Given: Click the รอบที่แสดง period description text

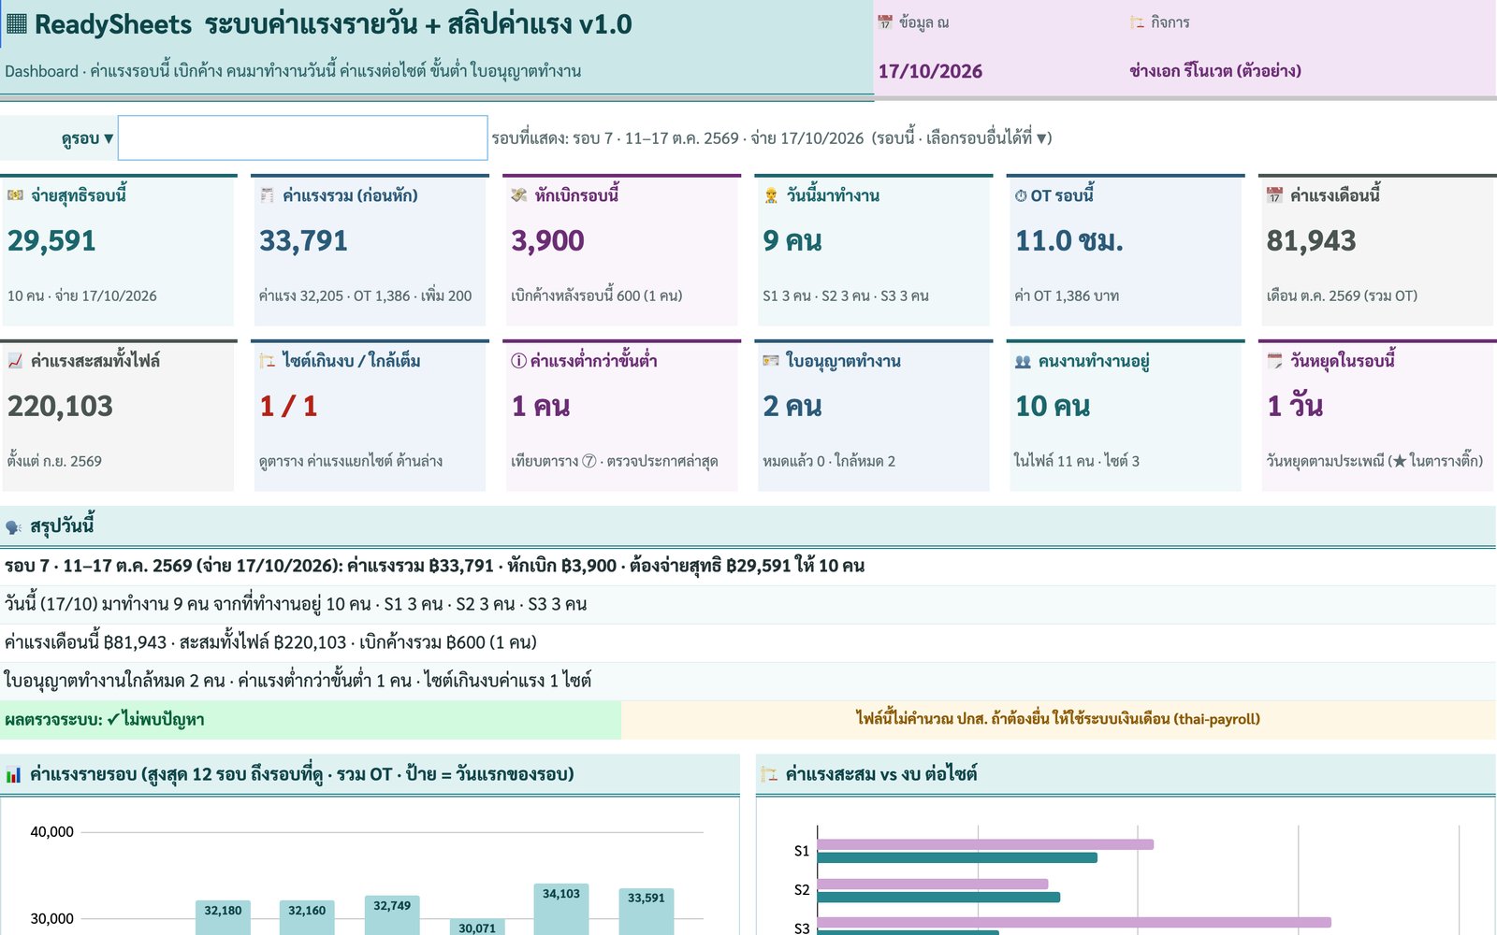Looking at the screenshot, I should pyautogui.click(x=772, y=138).
